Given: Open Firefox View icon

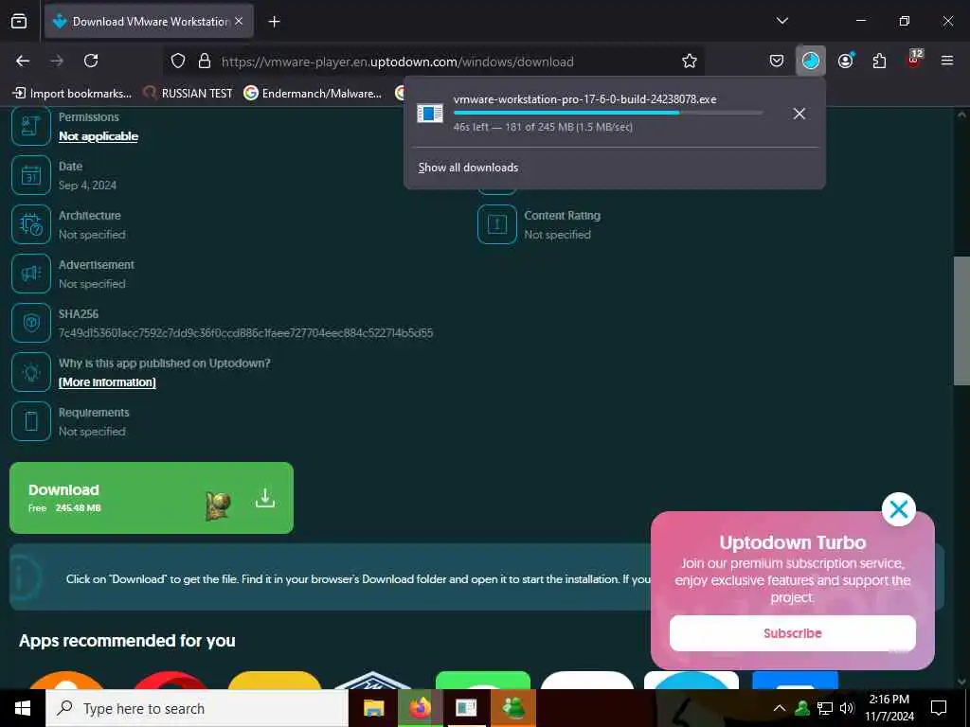Looking at the screenshot, I should point(19,21).
